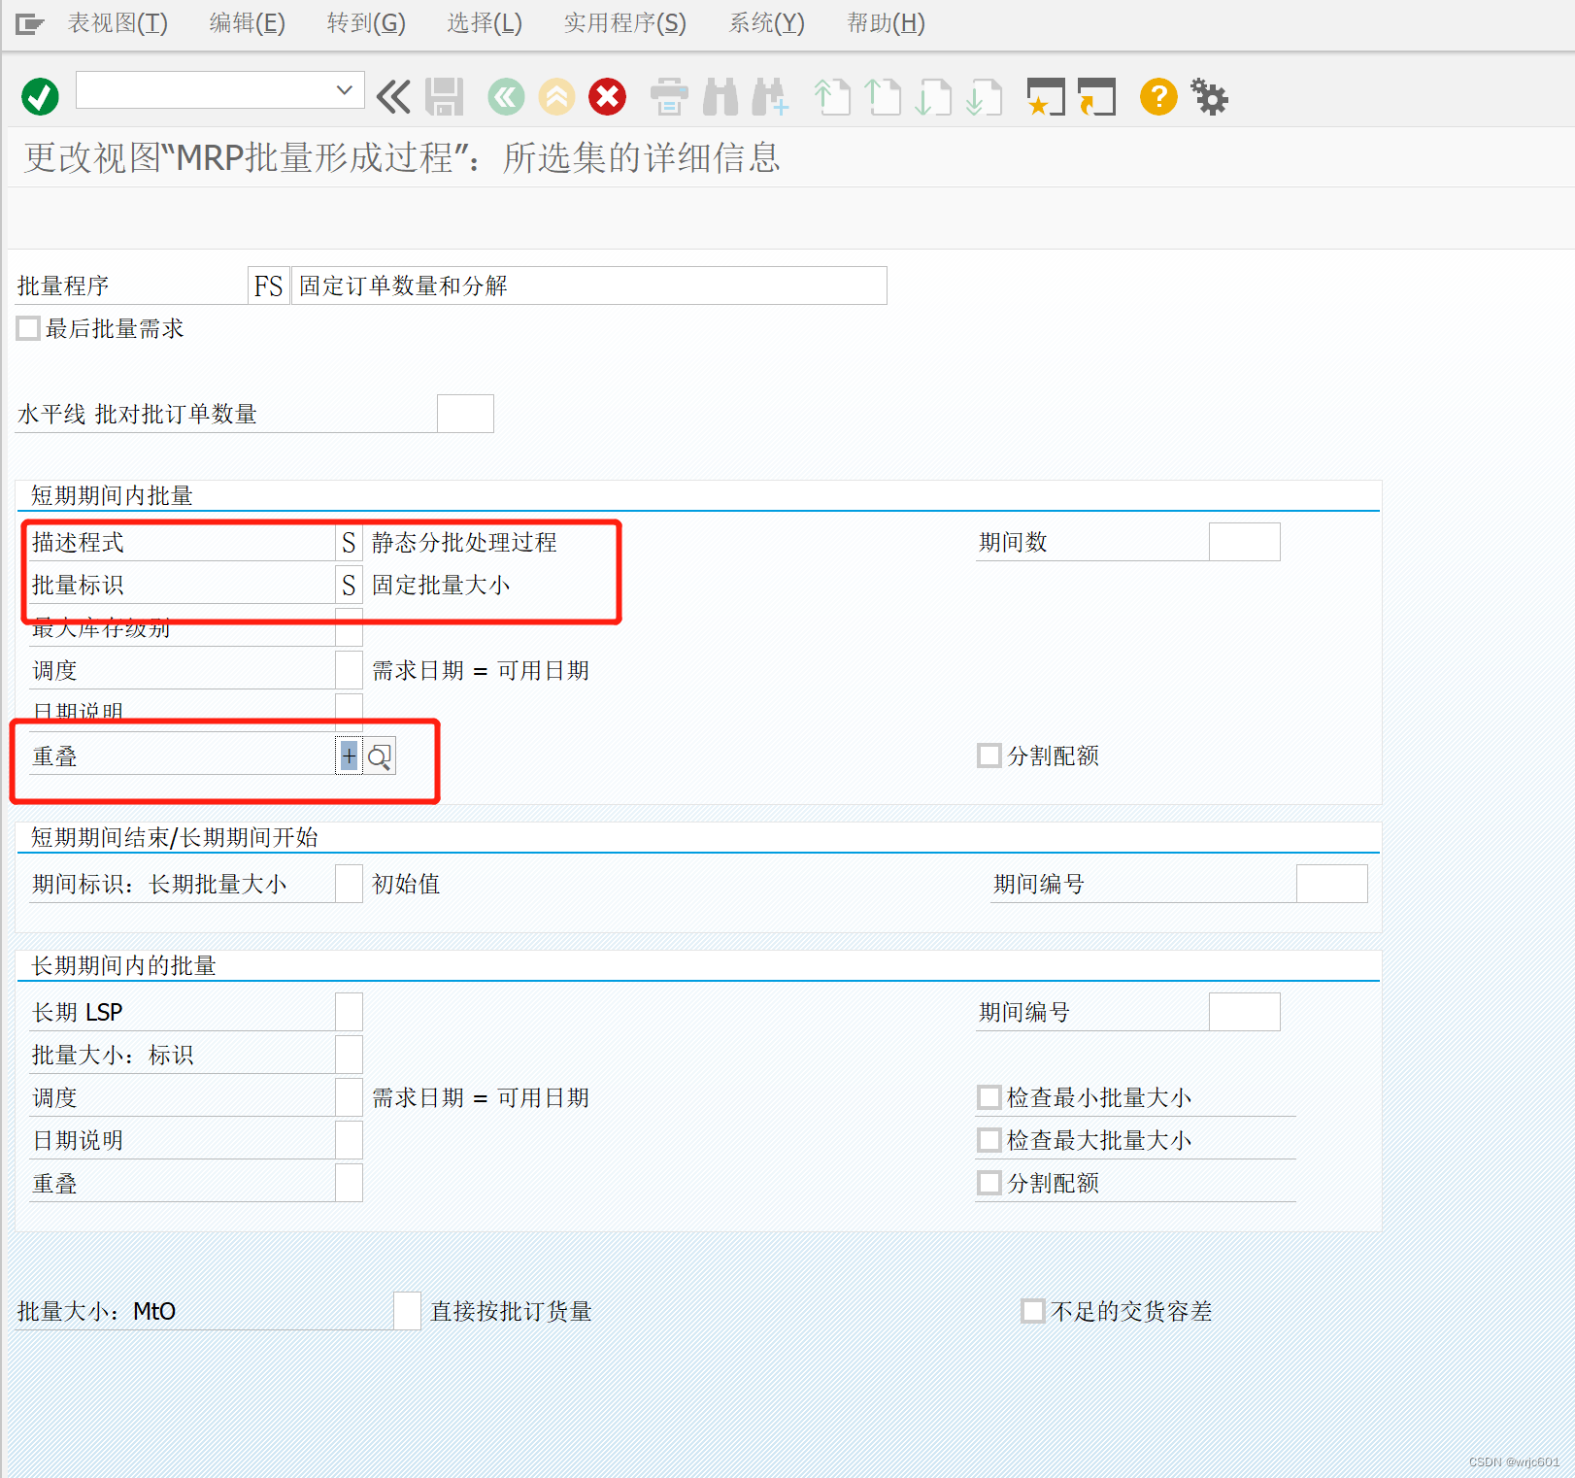Open the 表视图(T) menu
Image resolution: width=1575 pixels, height=1478 pixels.
(x=117, y=22)
